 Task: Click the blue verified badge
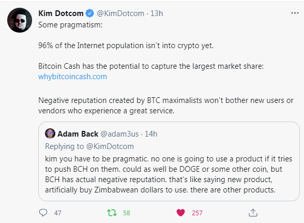90,13
